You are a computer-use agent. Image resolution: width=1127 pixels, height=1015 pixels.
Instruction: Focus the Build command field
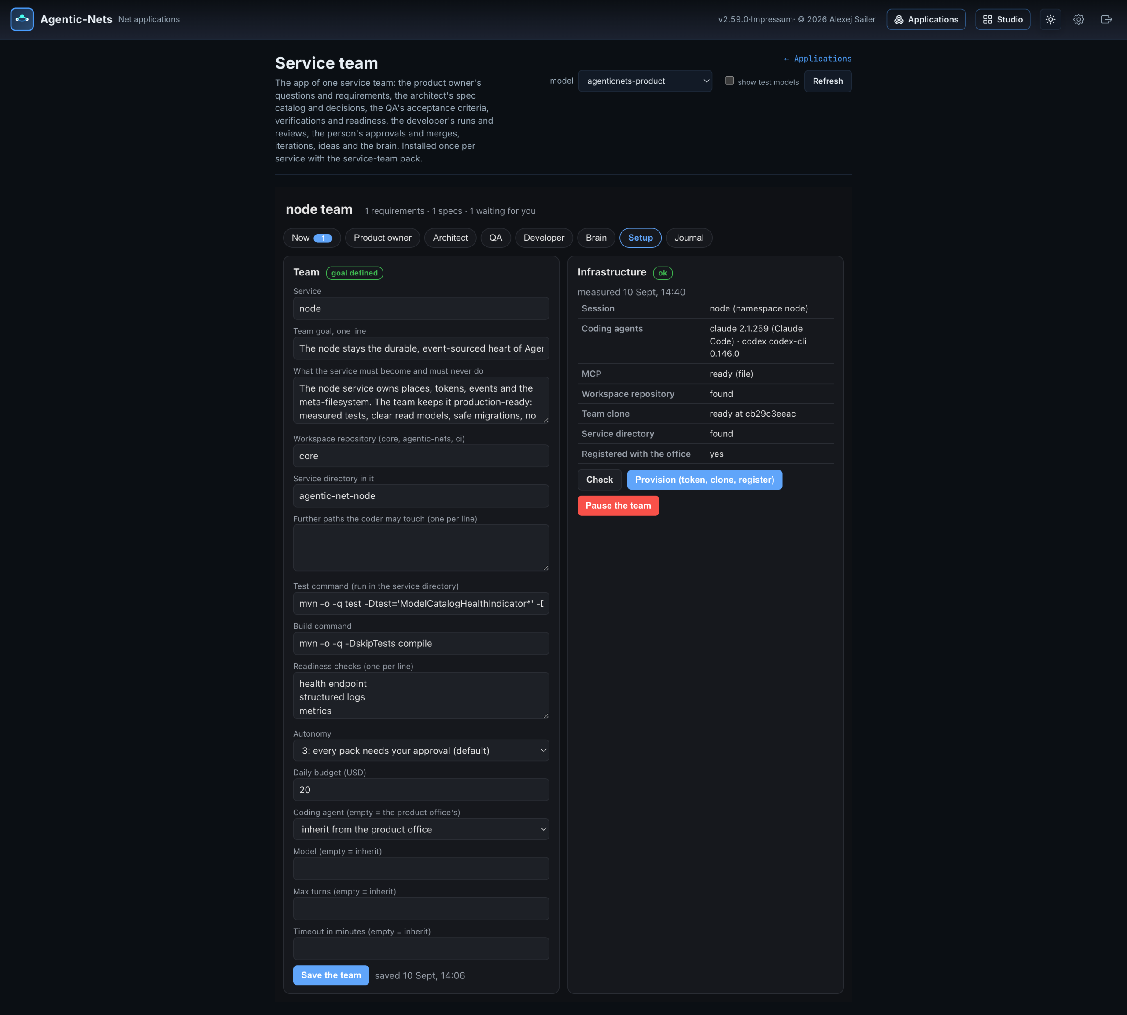tap(421, 644)
